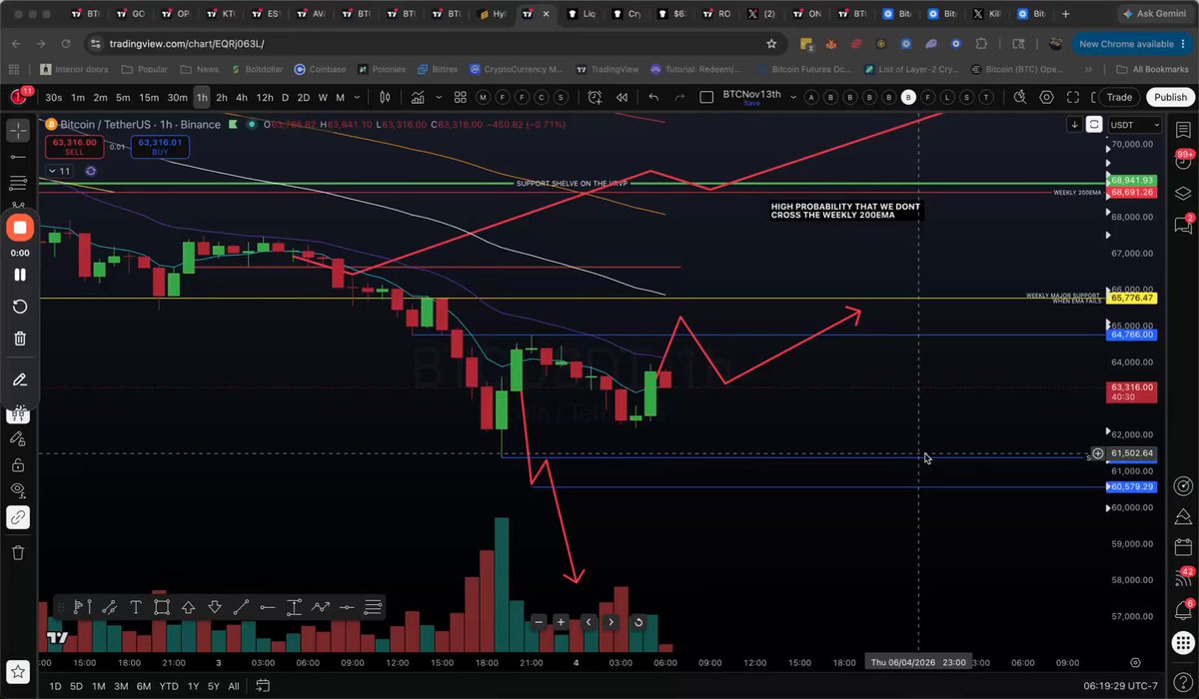Toggle the drawing tools link icon
Screen dimensions: 1199x699
pyautogui.click(x=19, y=517)
